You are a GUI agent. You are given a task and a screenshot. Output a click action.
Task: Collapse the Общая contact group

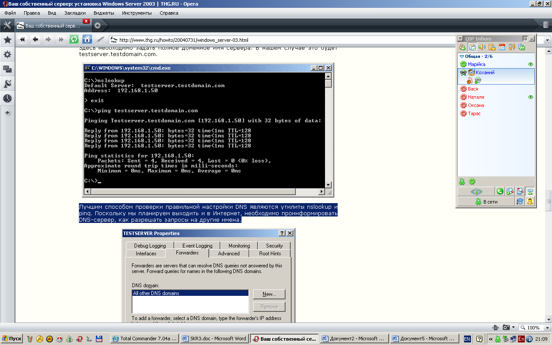pyautogui.click(x=462, y=56)
